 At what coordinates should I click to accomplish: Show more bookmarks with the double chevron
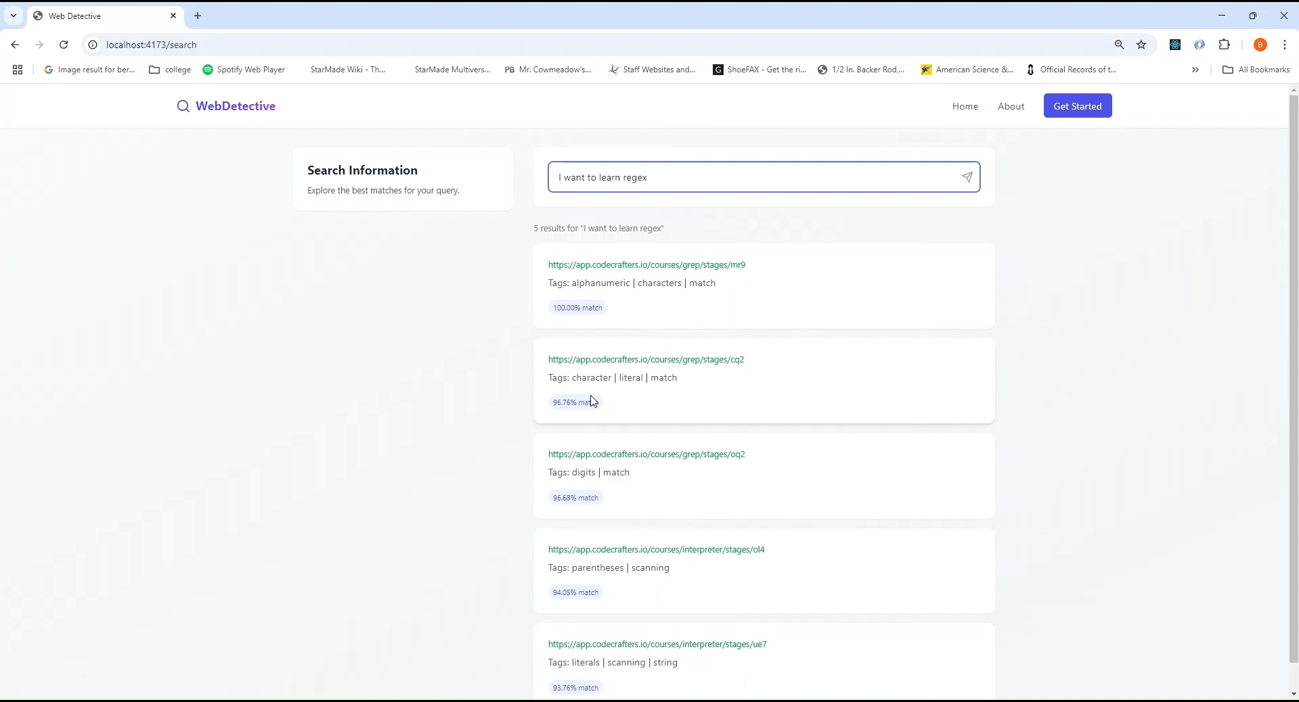(x=1195, y=70)
